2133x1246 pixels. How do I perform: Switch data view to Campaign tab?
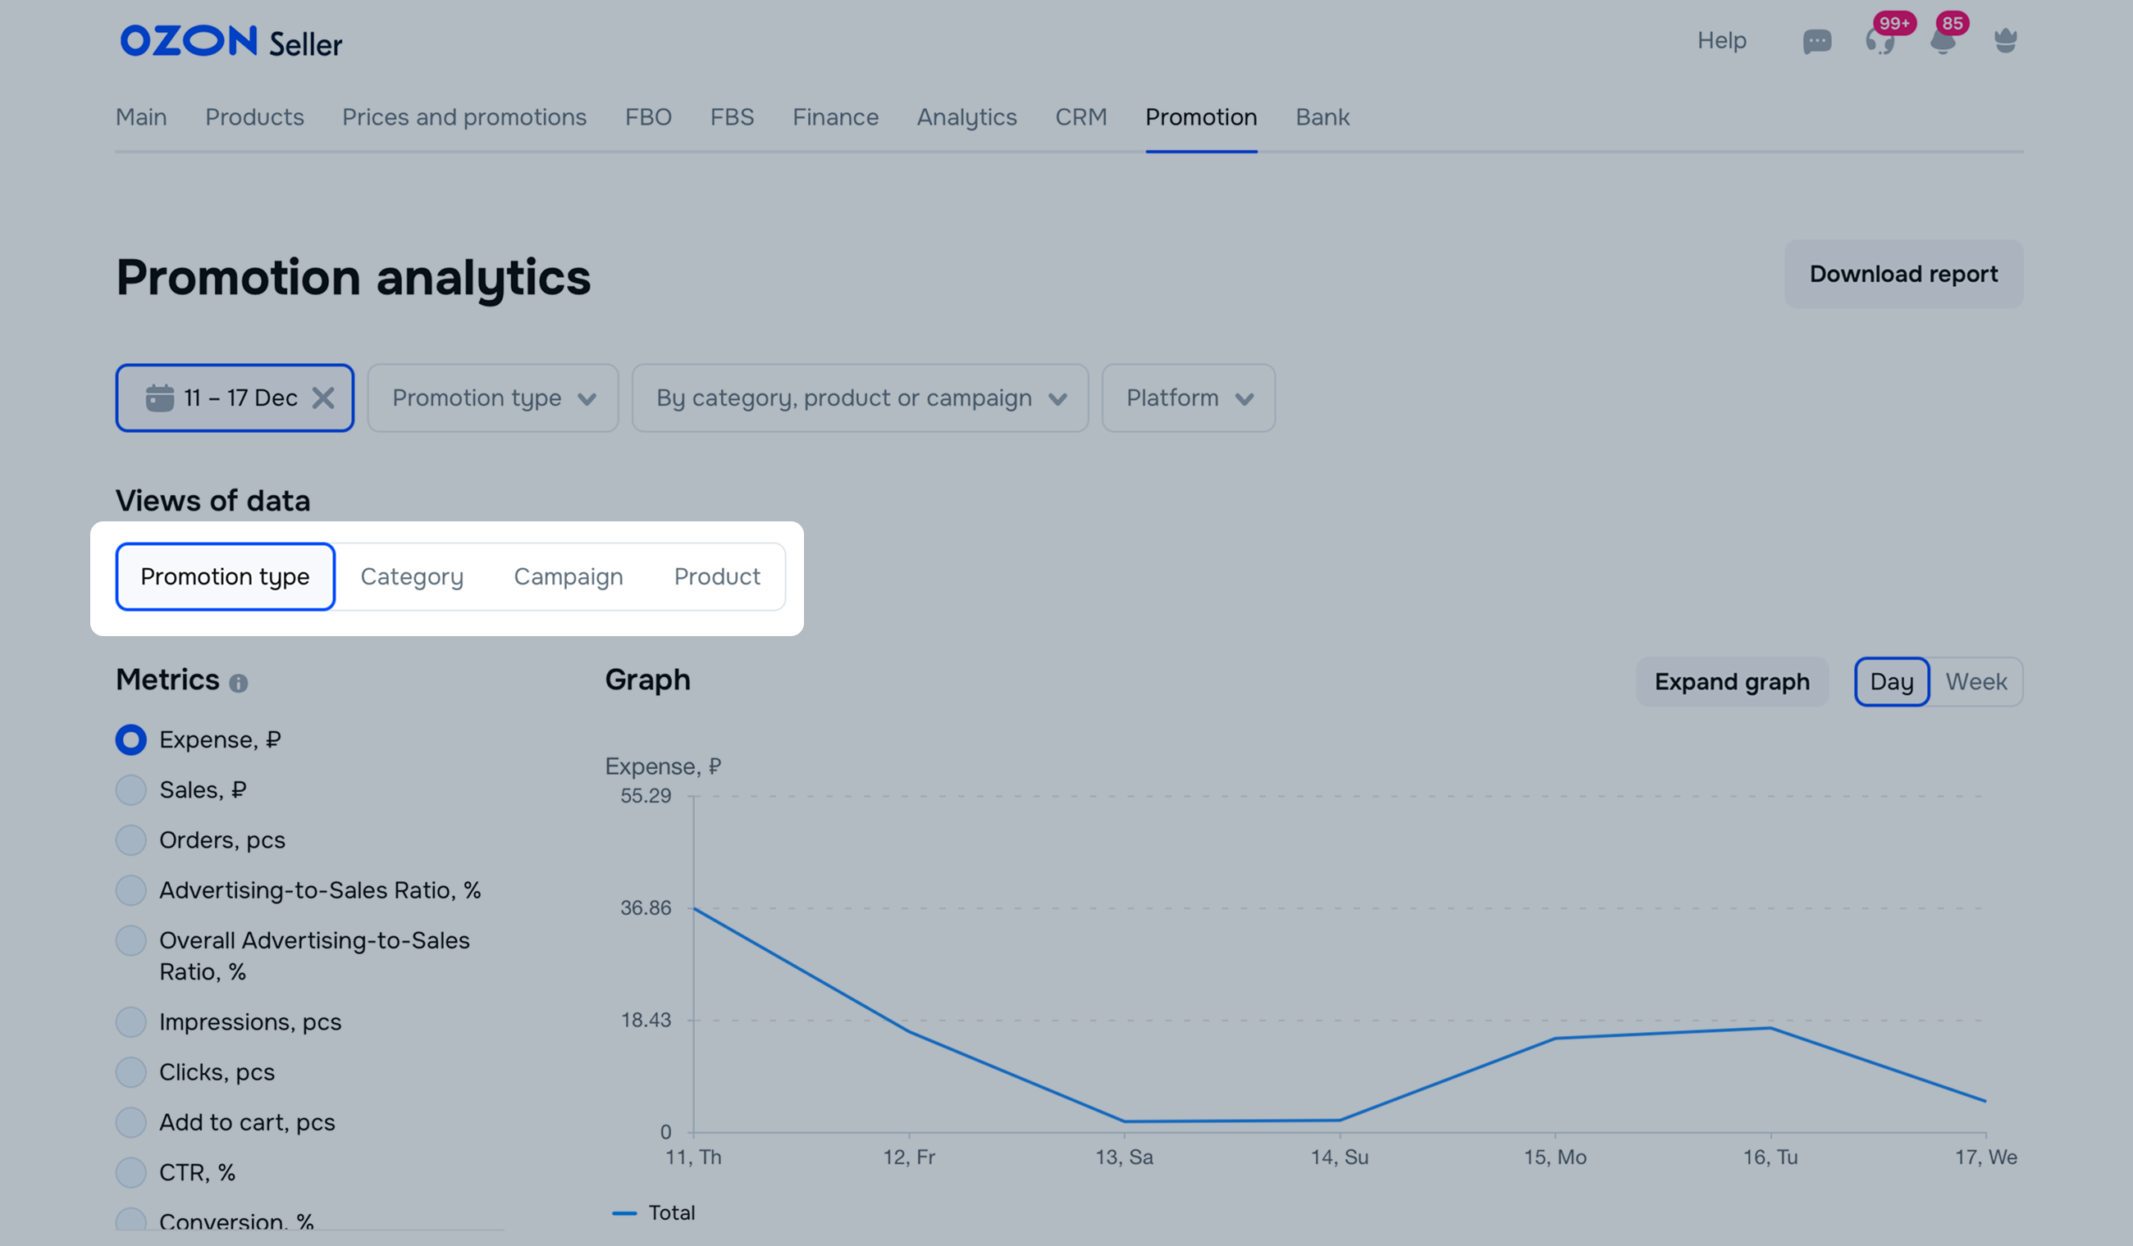pyautogui.click(x=568, y=576)
